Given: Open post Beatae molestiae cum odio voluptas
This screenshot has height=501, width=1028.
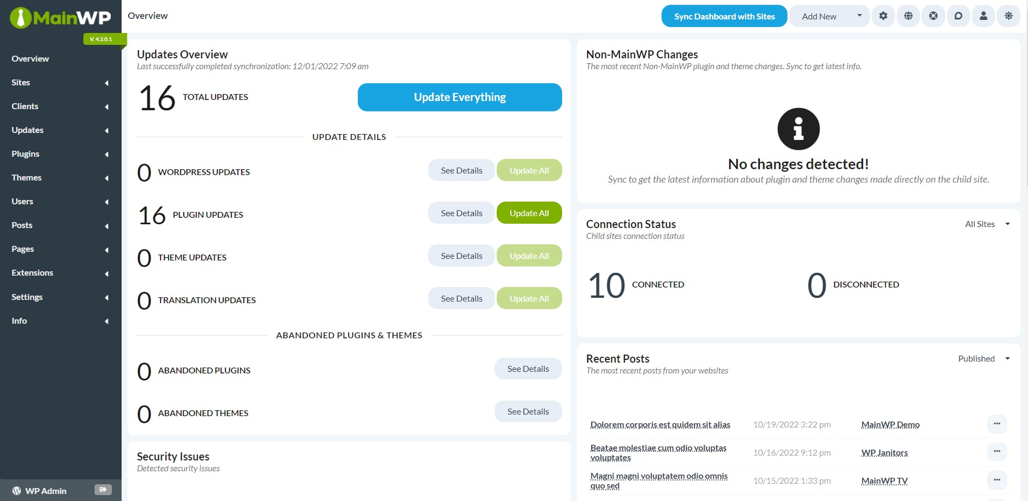Looking at the screenshot, I should click(x=658, y=453).
